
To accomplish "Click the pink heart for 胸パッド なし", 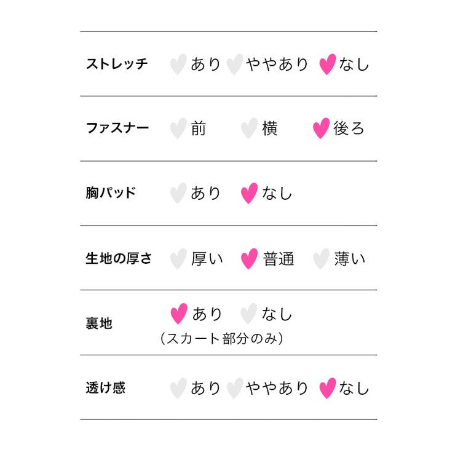I will pos(248,193).
